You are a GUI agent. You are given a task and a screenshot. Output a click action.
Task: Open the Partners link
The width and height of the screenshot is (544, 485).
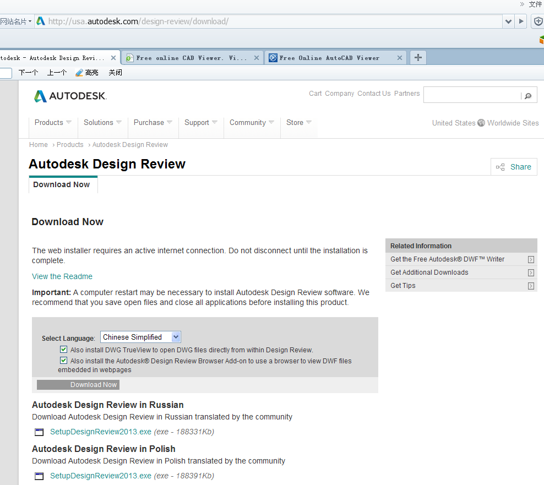tap(407, 94)
